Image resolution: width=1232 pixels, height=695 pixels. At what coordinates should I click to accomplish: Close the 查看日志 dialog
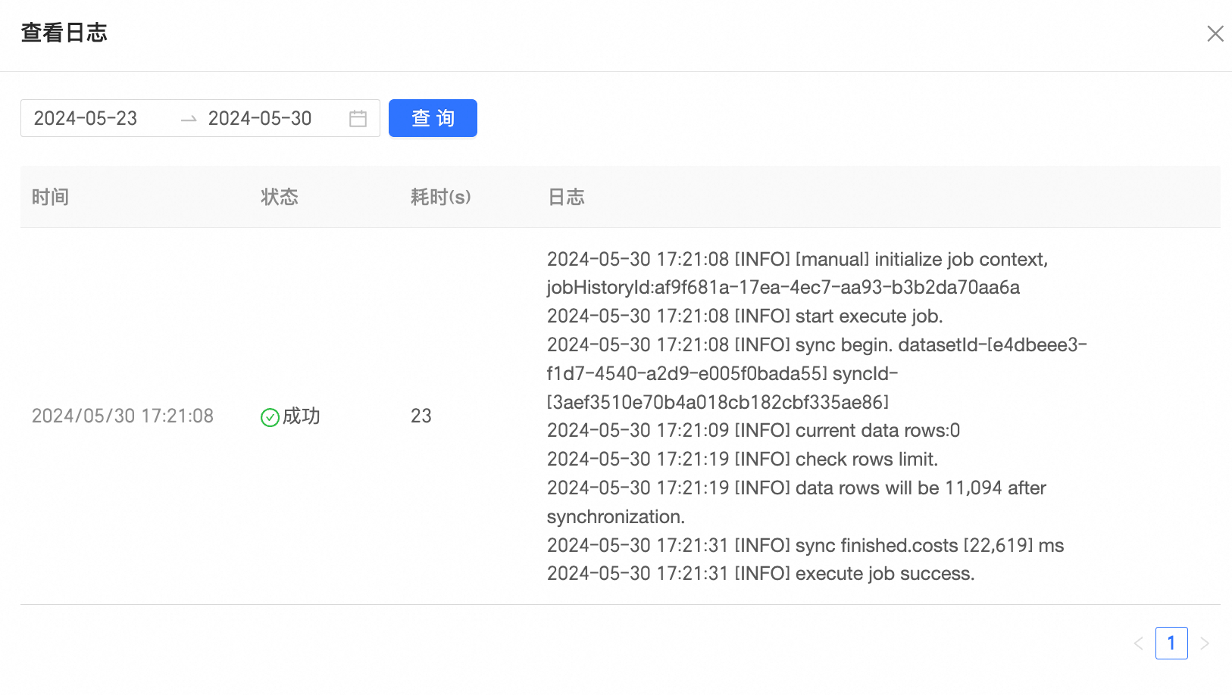[1215, 33]
